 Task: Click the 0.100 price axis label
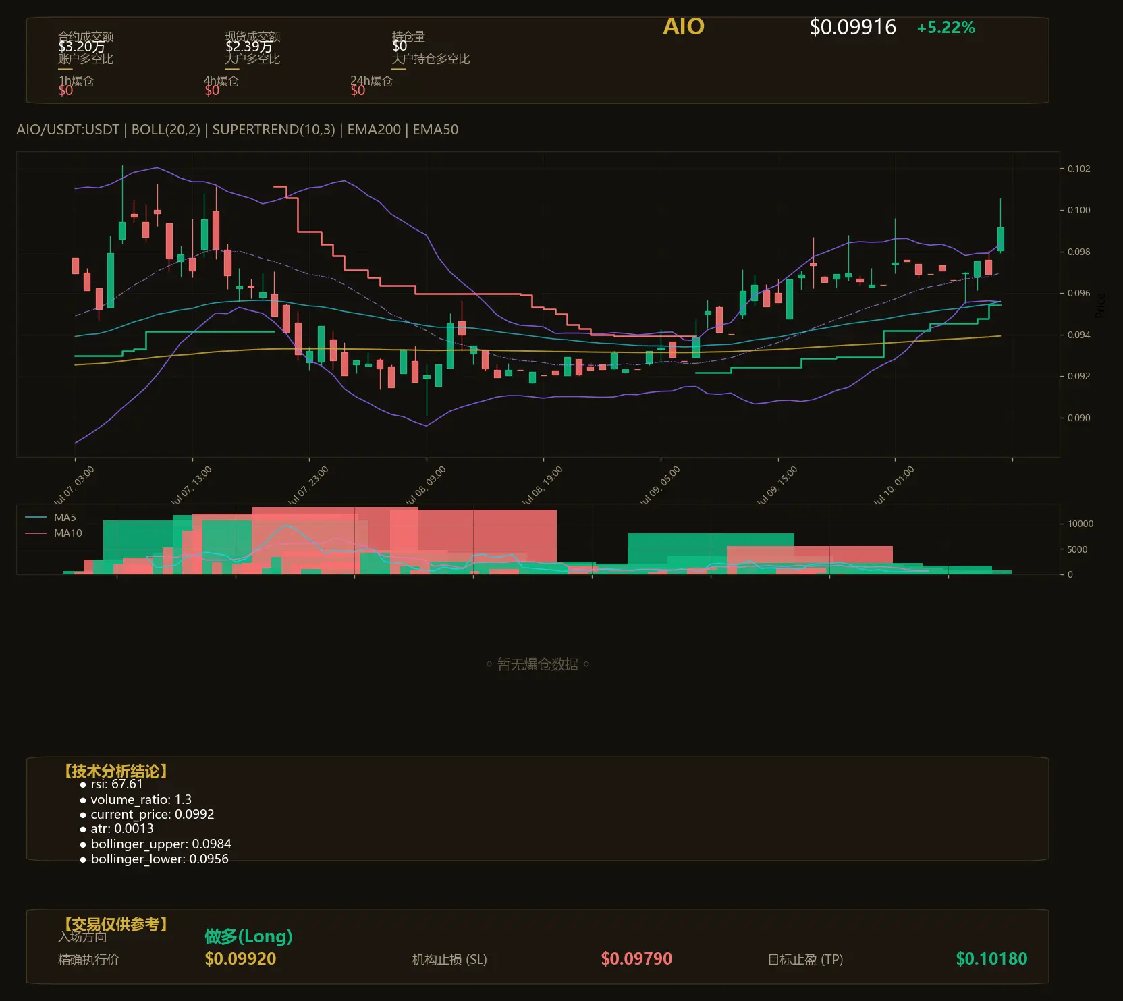[1078, 210]
